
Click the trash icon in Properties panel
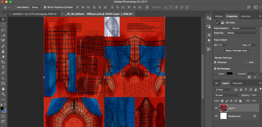255,77
